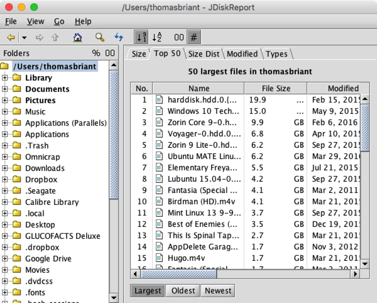This screenshot has width=377, height=303.
Task: Click the Applications folder icon
Action: pos(17,134)
